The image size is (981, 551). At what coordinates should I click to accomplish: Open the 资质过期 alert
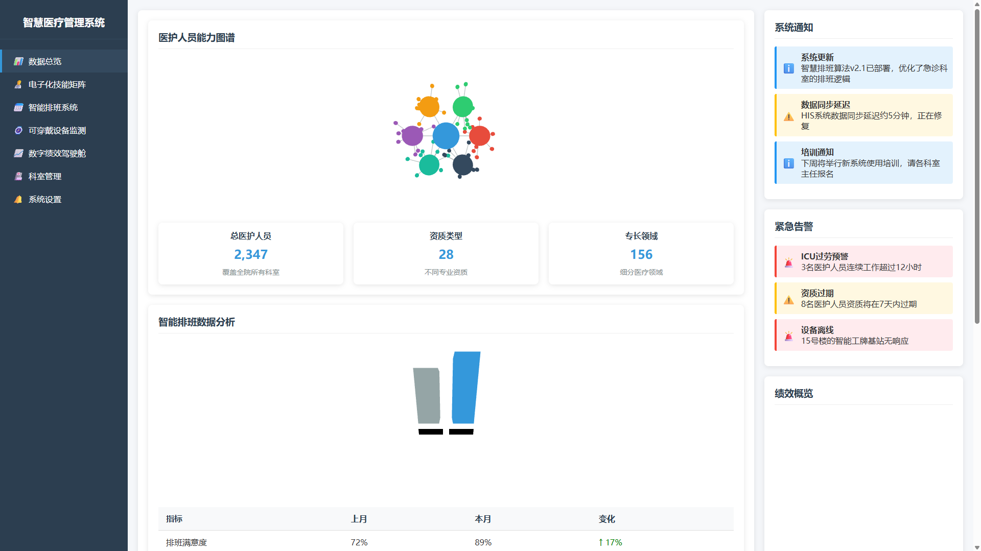(x=863, y=299)
